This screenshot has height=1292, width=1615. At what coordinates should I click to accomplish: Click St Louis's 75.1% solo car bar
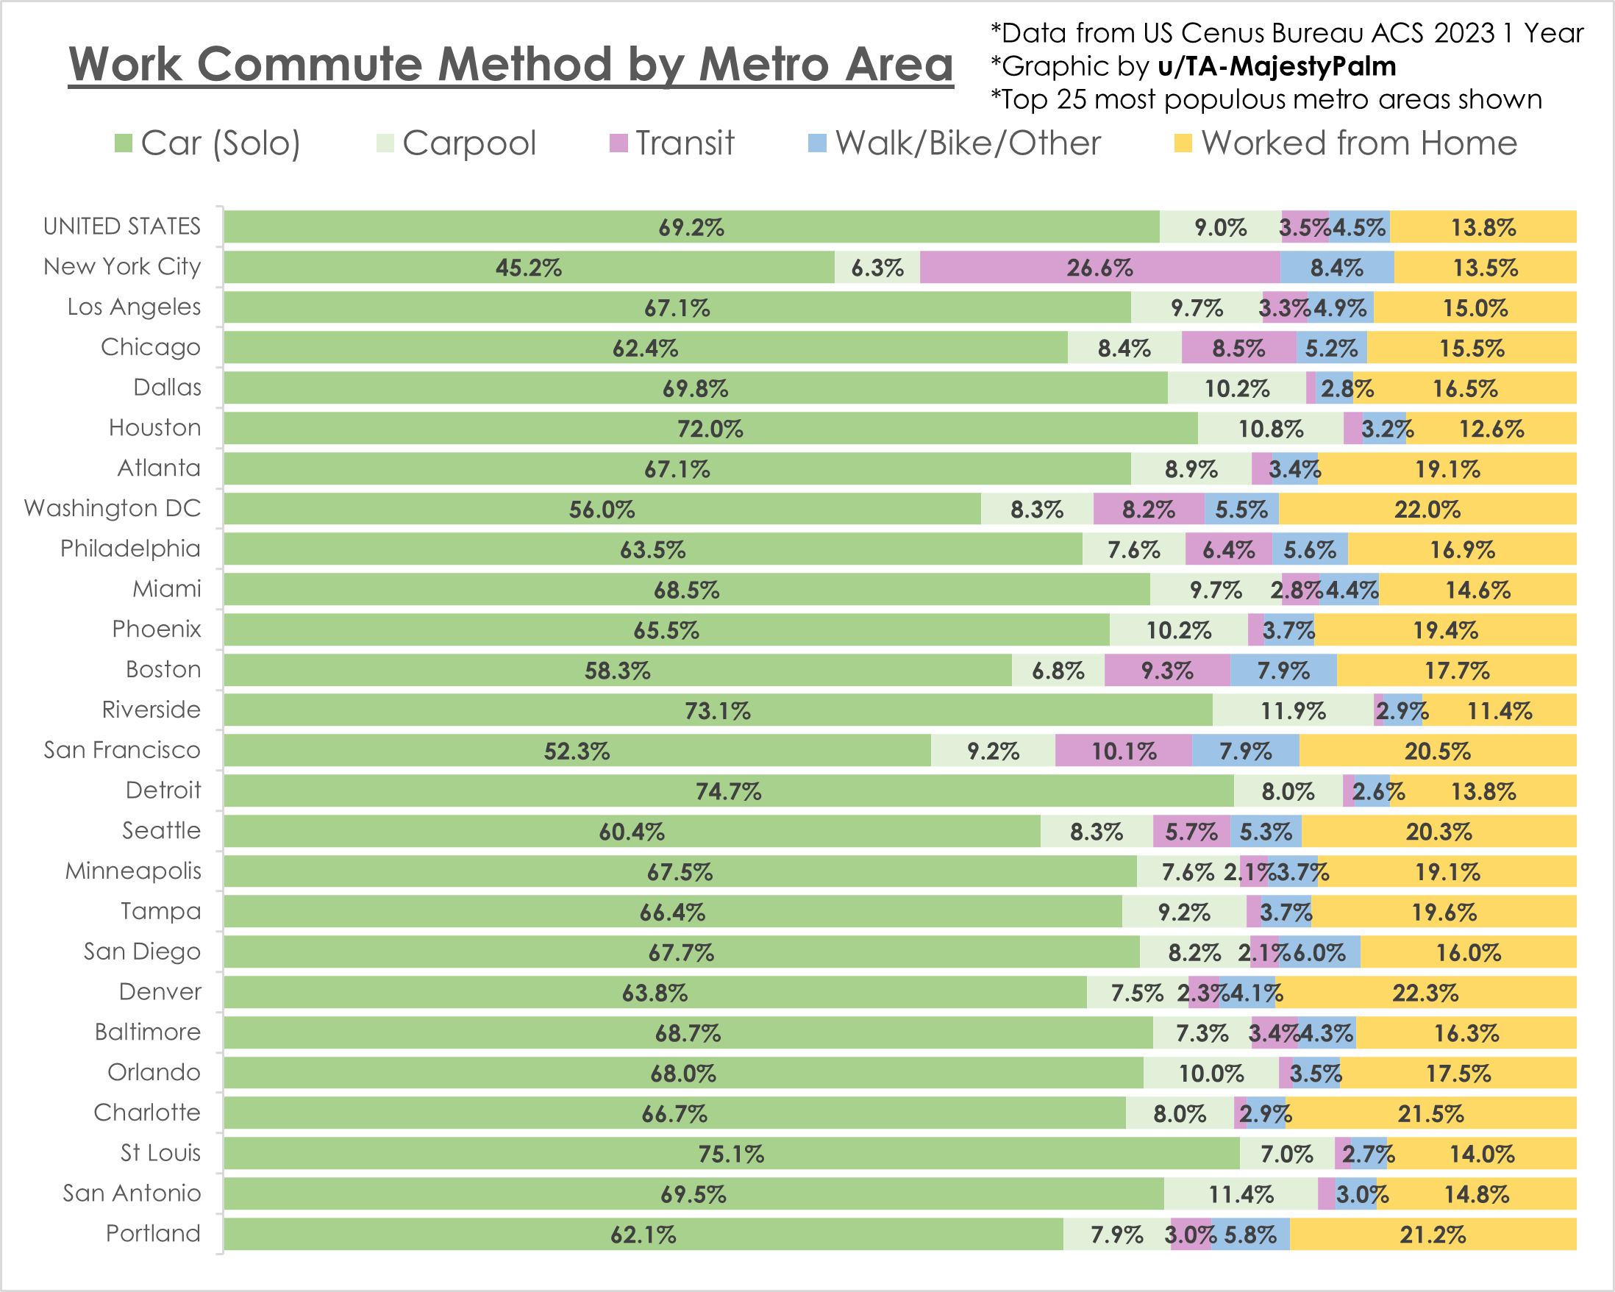pyautogui.click(x=730, y=1154)
